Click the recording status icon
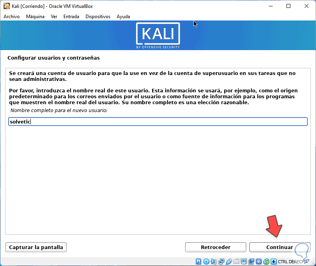Image resolution: width=316 pixels, height=266 pixels. [x=251, y=262]
